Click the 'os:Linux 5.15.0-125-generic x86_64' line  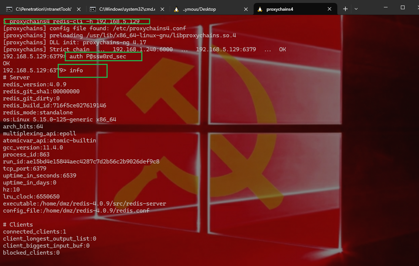[x=59, y=120]
